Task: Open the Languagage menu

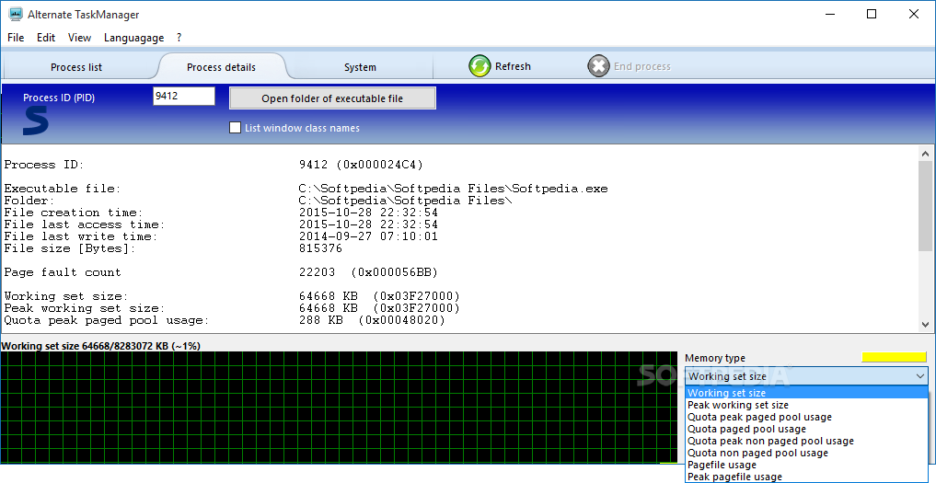Action: tap(133, 38)
